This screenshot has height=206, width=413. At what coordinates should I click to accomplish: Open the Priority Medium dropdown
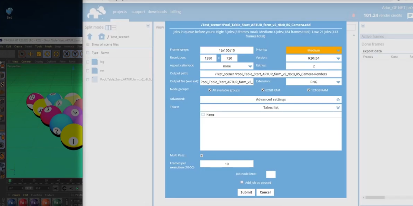(x=314, y=50)
